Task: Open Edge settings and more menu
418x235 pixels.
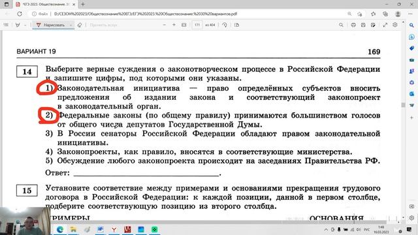Action: pyautogui.click(x=410, y=14)
